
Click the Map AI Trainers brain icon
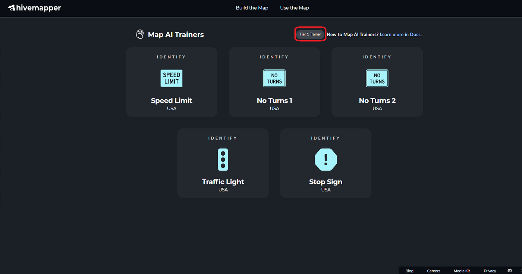(140, 34)
